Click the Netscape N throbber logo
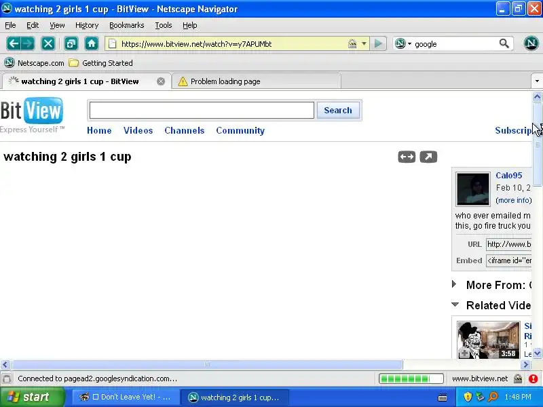 [531, 43]
